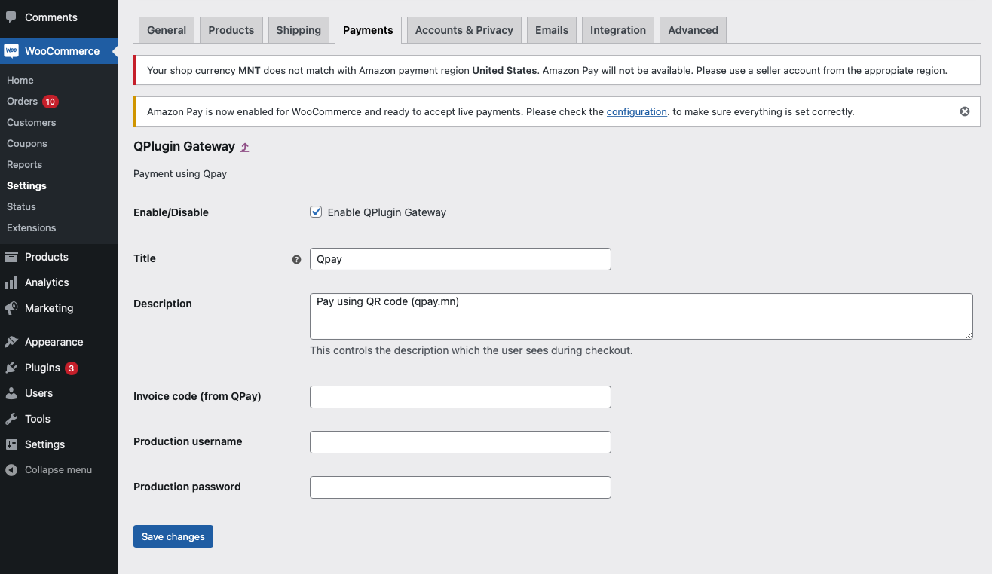This screenshot has width=992, height=574.
Task: Toggle the Enable QPlugin Gateway checkbox
Action: [x=316, y=212]
